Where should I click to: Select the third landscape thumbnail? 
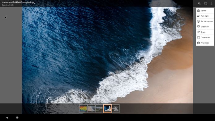(99, 109)
